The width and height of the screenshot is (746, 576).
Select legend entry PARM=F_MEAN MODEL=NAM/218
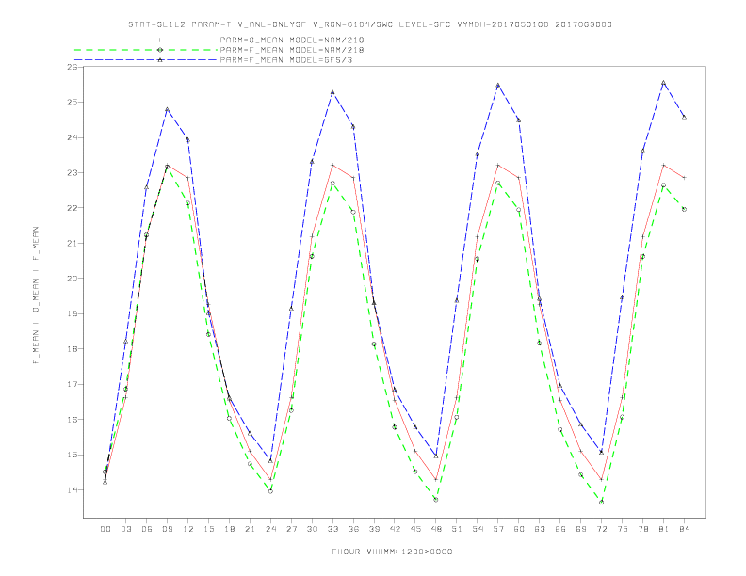coord(292,50)
